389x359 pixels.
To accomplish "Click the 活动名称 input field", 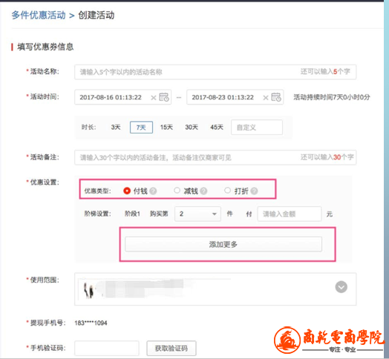I will (x=215, y=72).
